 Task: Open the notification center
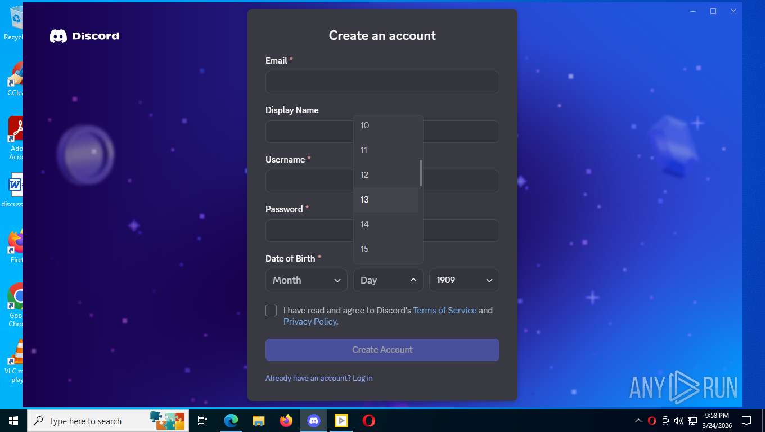coord(746,421)
